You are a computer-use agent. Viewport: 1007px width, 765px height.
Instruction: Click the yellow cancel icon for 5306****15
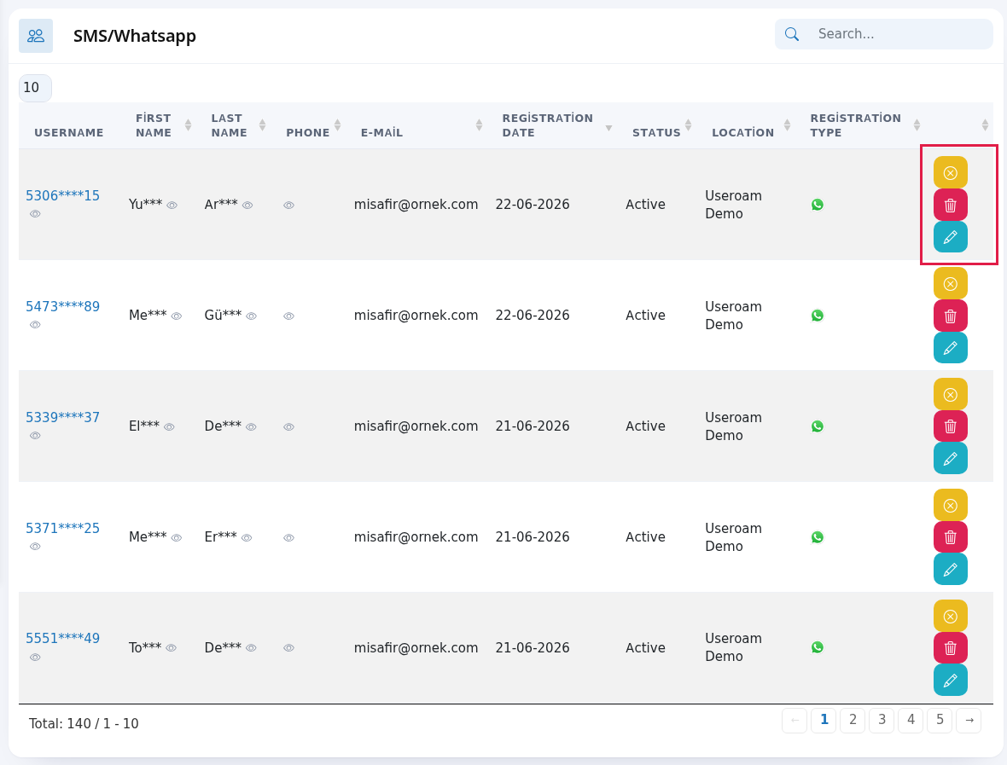click(x=951, y=172)
